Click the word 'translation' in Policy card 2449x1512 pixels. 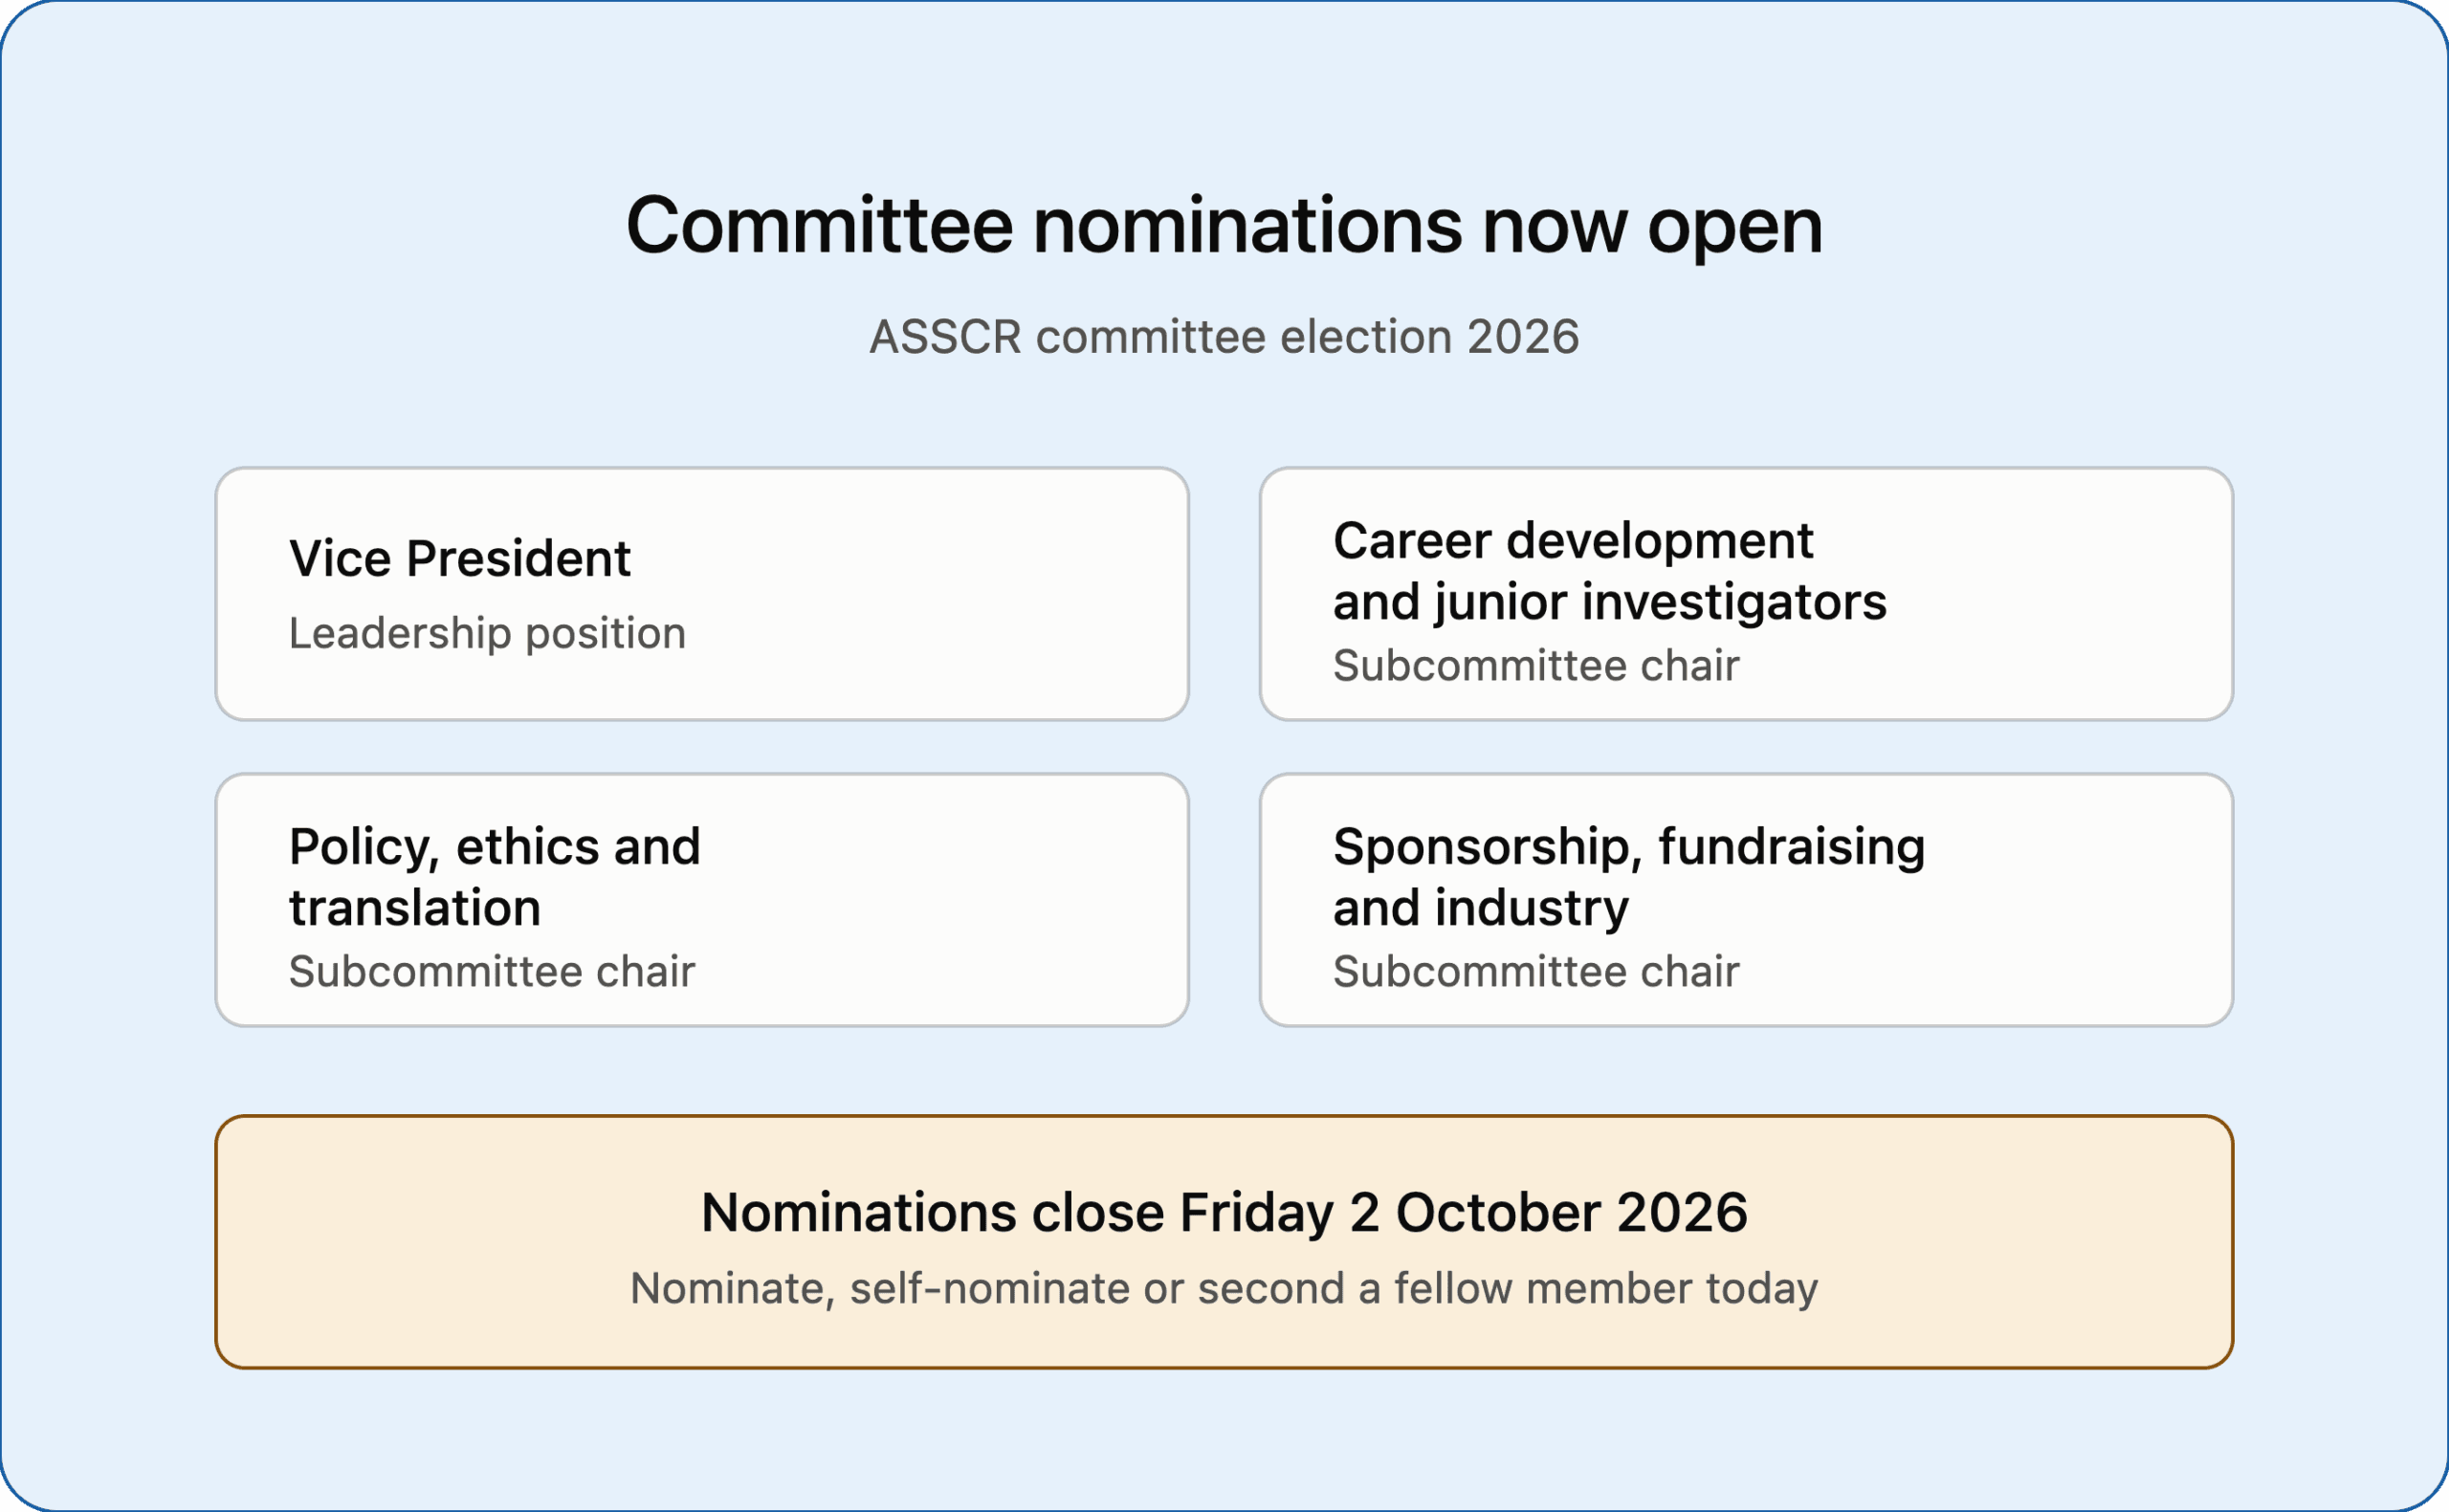point(415,909)
